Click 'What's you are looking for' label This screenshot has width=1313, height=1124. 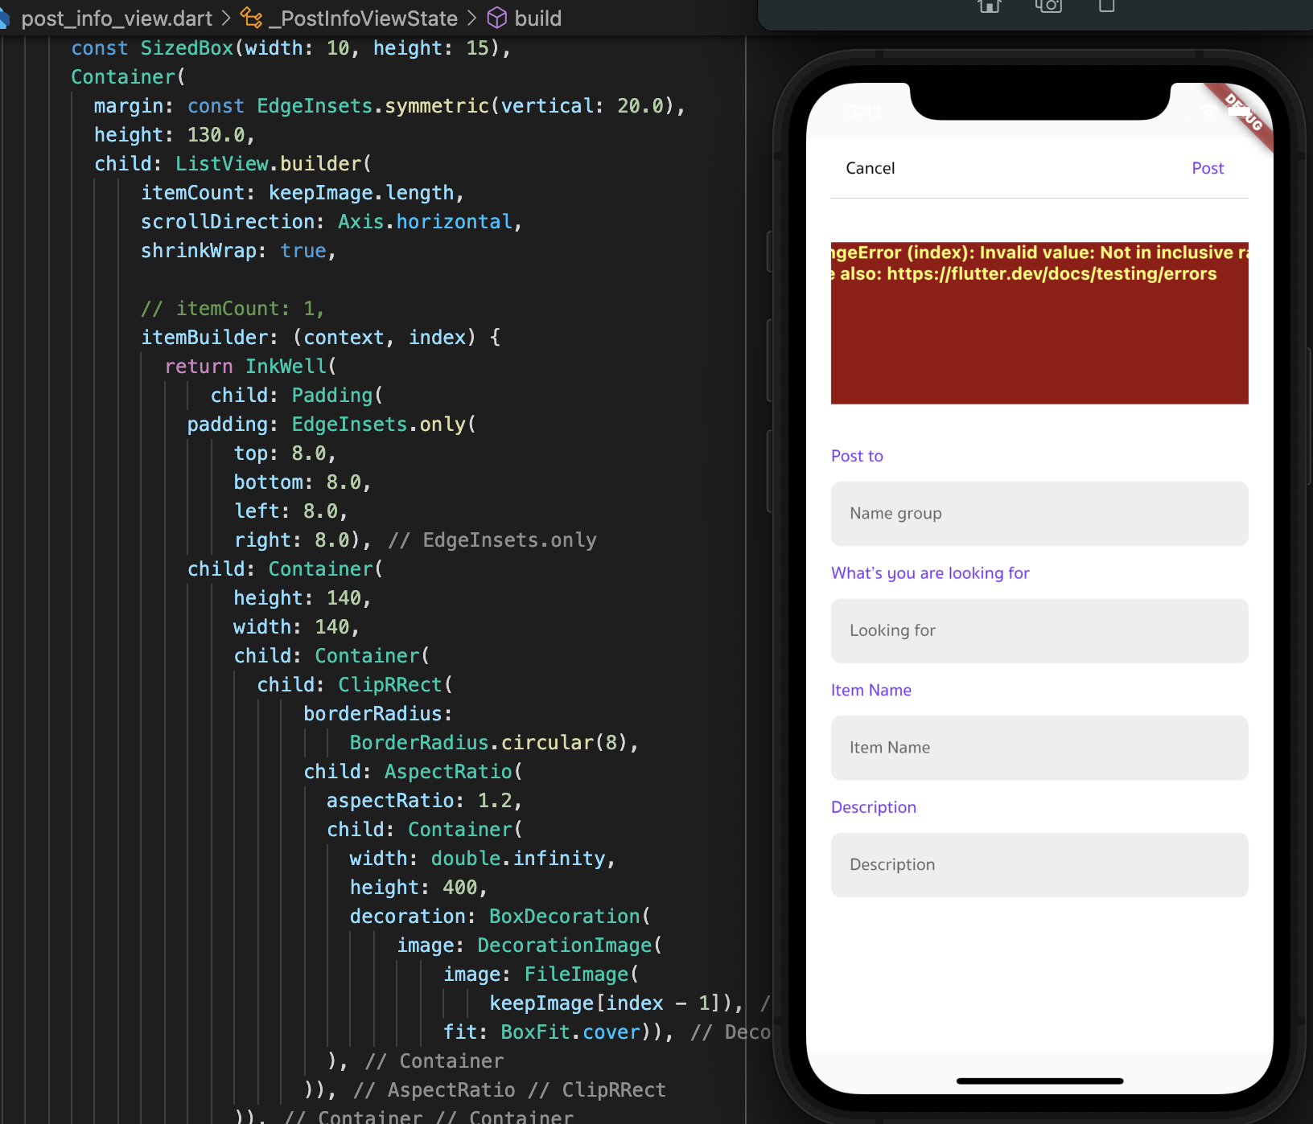click(930, 573)
